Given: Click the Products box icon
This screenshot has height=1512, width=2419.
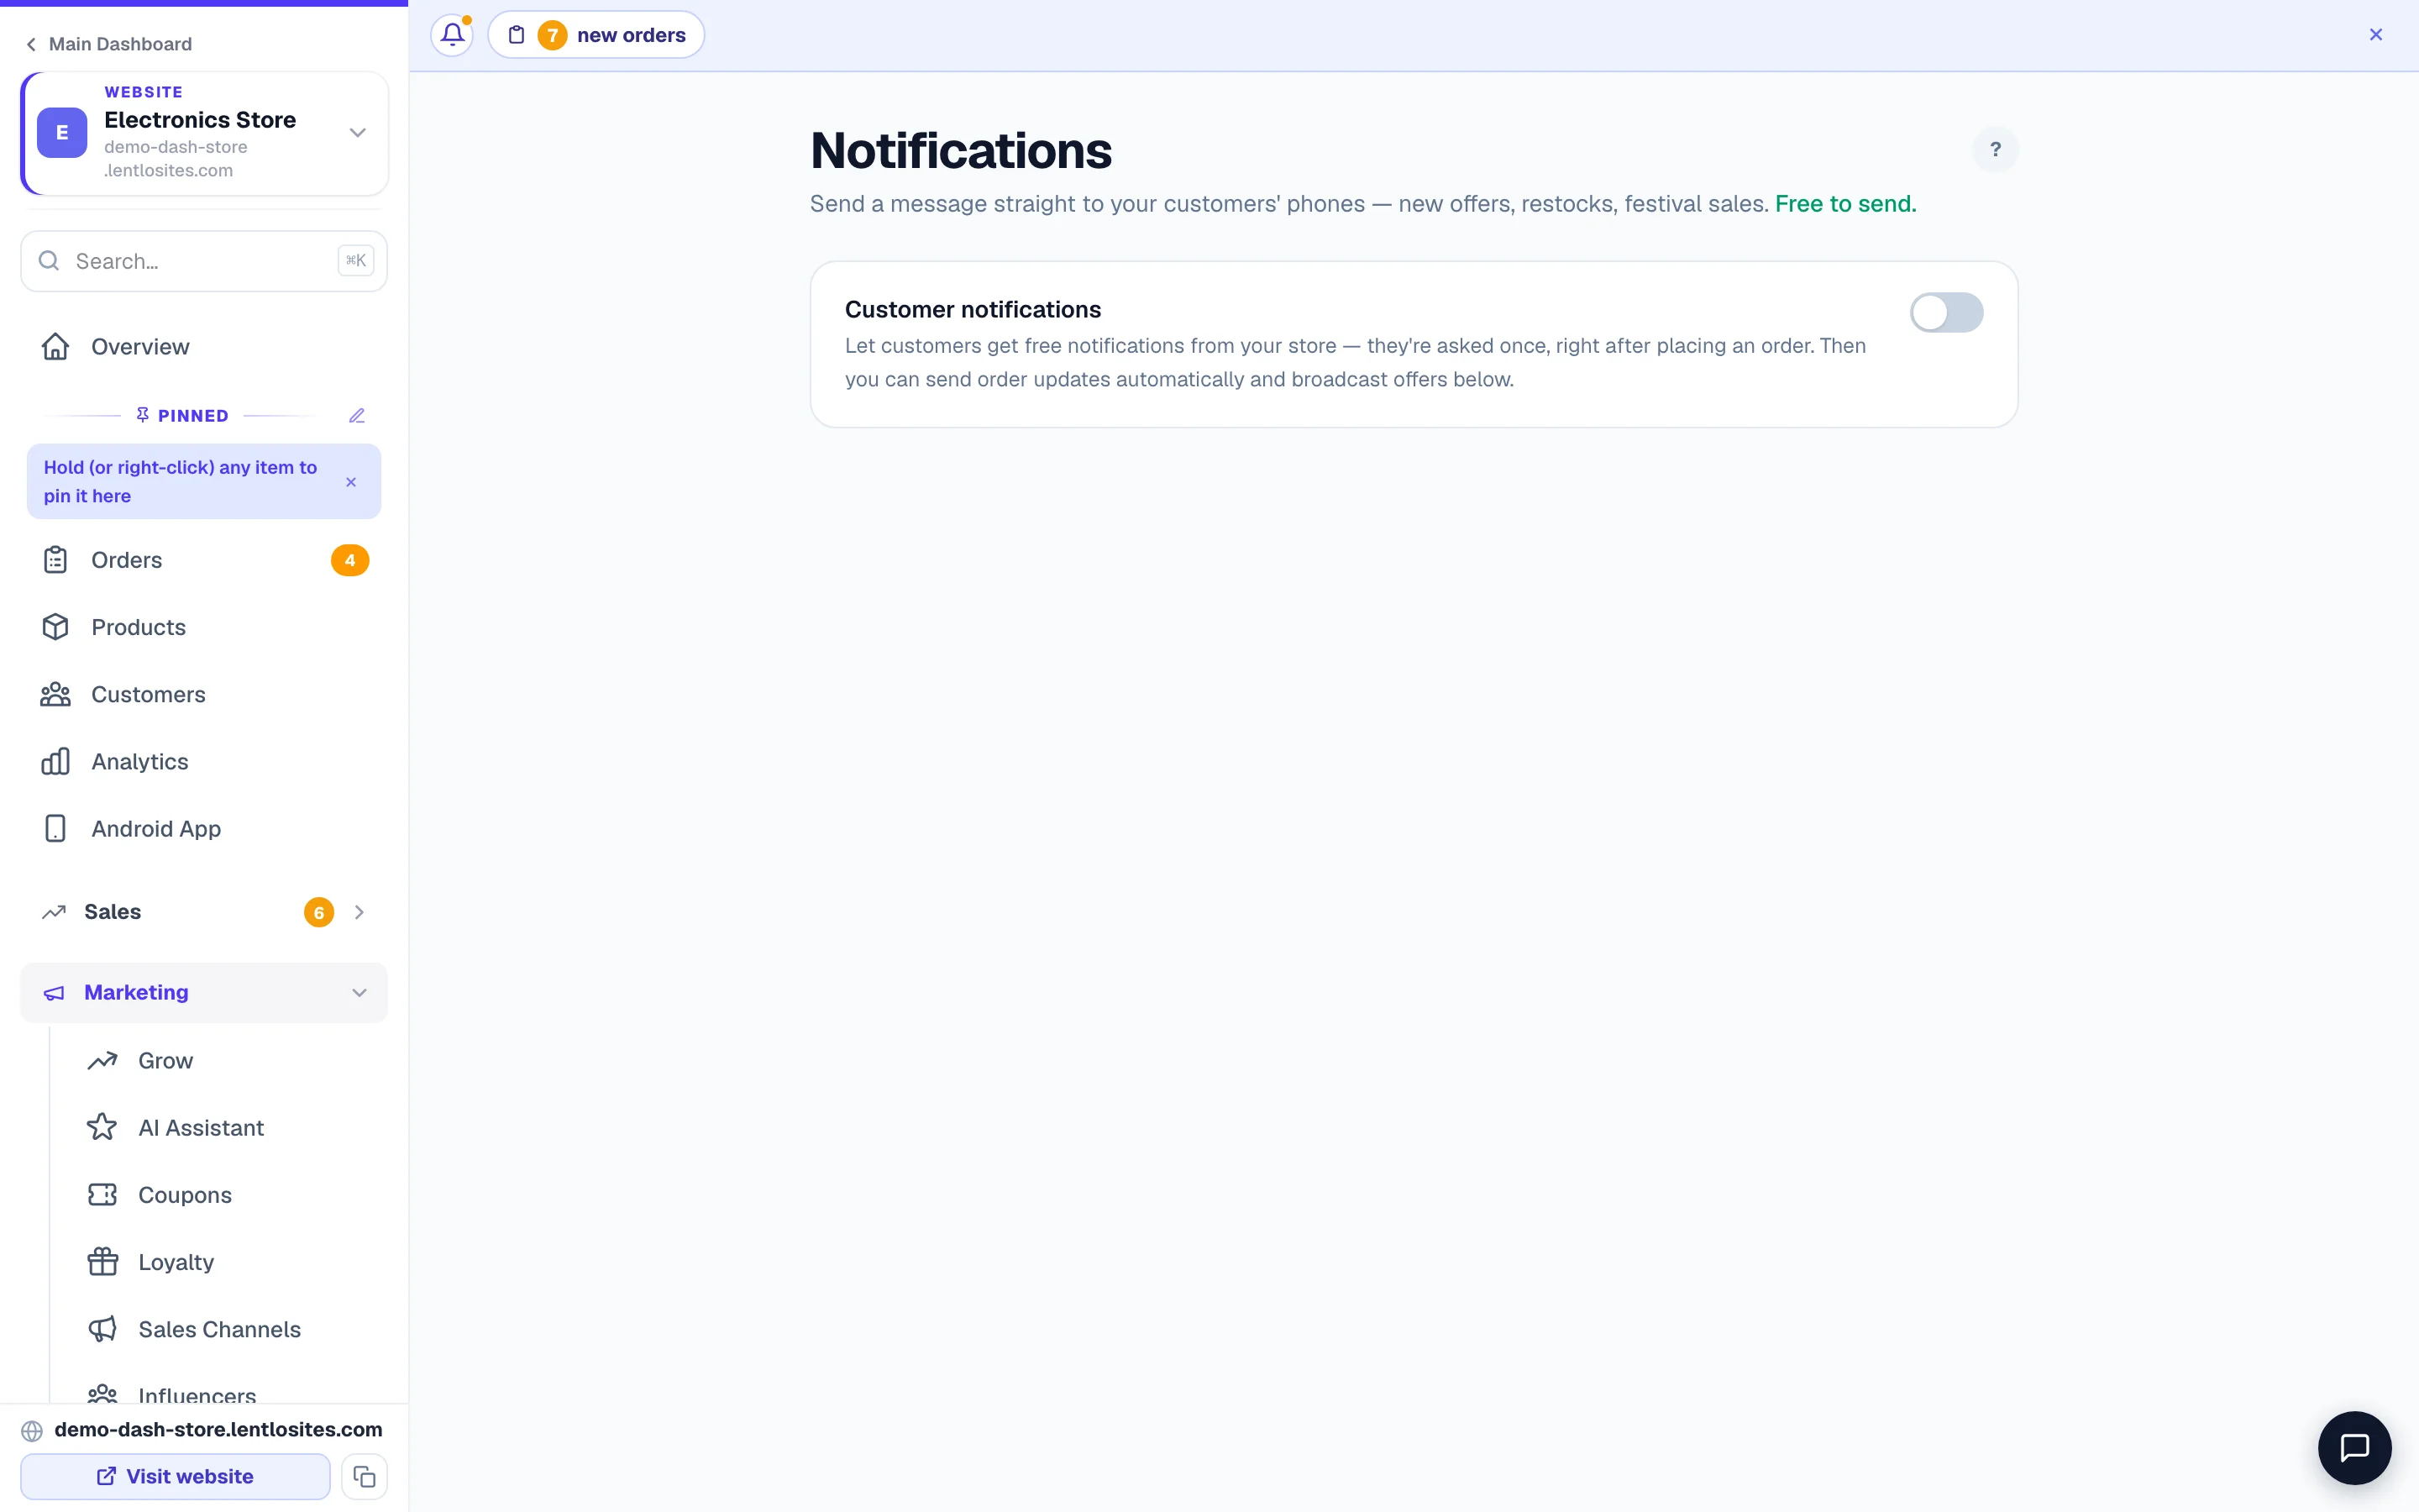Looking at the screenshot, I should click(x=55, y=627).
